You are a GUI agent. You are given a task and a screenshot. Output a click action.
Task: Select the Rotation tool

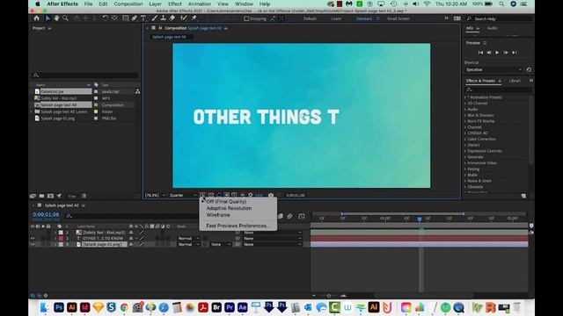coord(106,18)
